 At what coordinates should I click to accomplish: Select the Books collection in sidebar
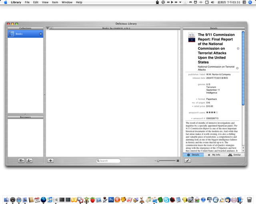point(26,34)
